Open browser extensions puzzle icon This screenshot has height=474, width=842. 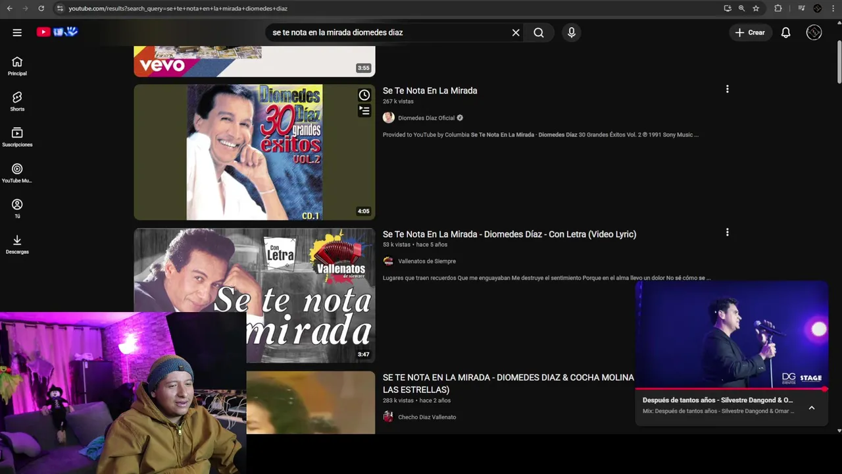click(778, 9)
